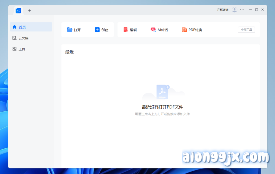Open the PDF转换 conversion tool
This screenshot has width=275, height=174.
[x=184, y=30]
